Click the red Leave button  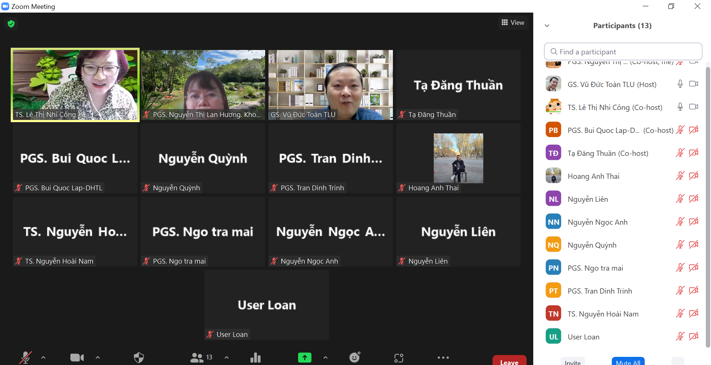509,361
